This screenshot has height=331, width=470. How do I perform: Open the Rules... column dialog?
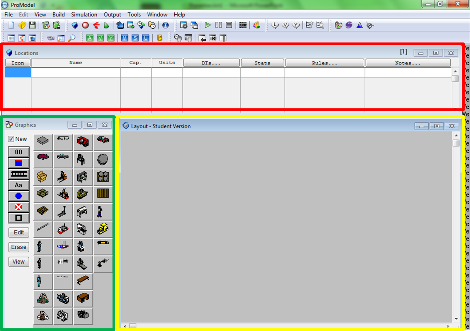pos(324,63)
